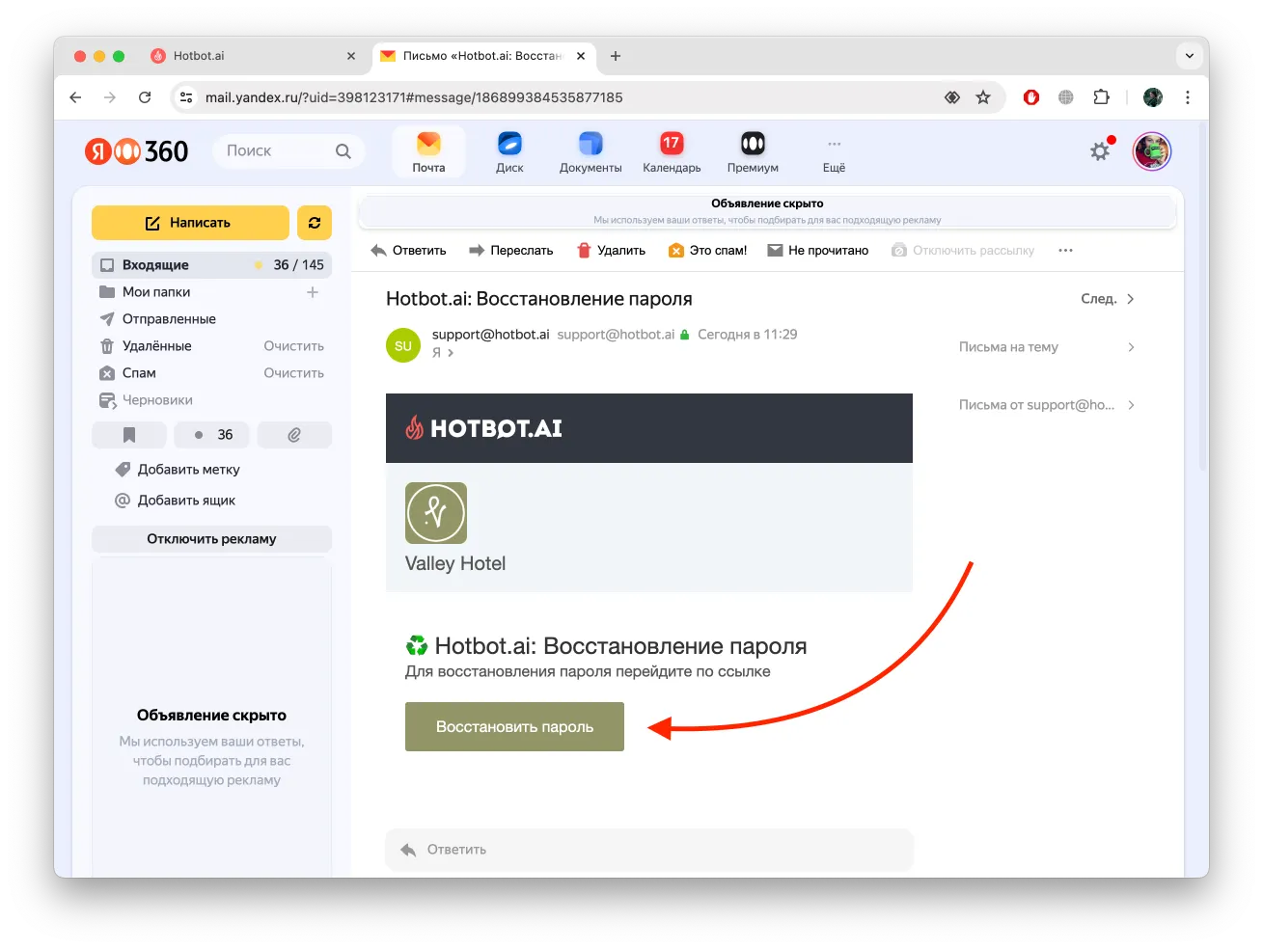Screen dimensions: 1263x949
Task: Clear the Удалённые folder via Очистить
Action: (x=294, y=346)
